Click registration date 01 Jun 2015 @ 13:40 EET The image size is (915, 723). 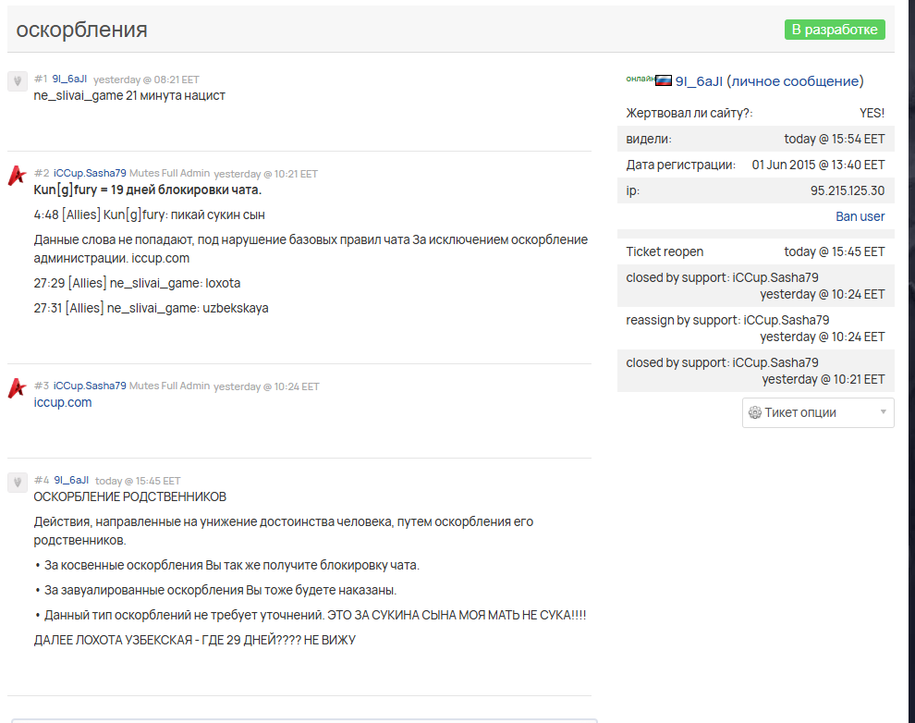coord(818,165)
